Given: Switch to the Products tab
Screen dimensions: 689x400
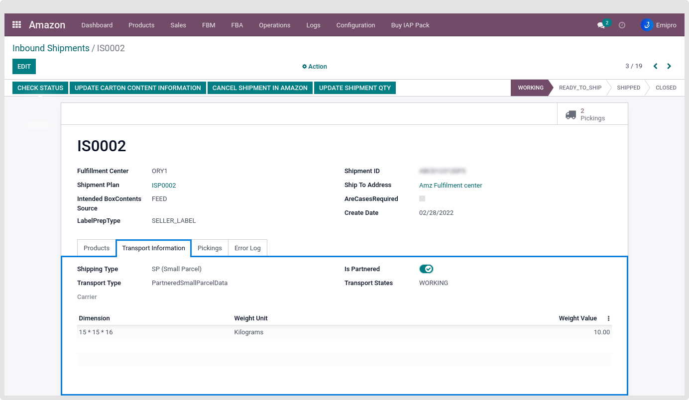Looking at the screenshot, I should [x=97, y=248].
